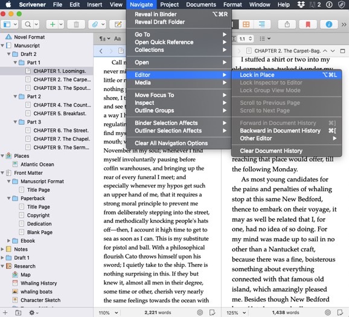Collapse the Draft 2 folder

pos(8,54)
